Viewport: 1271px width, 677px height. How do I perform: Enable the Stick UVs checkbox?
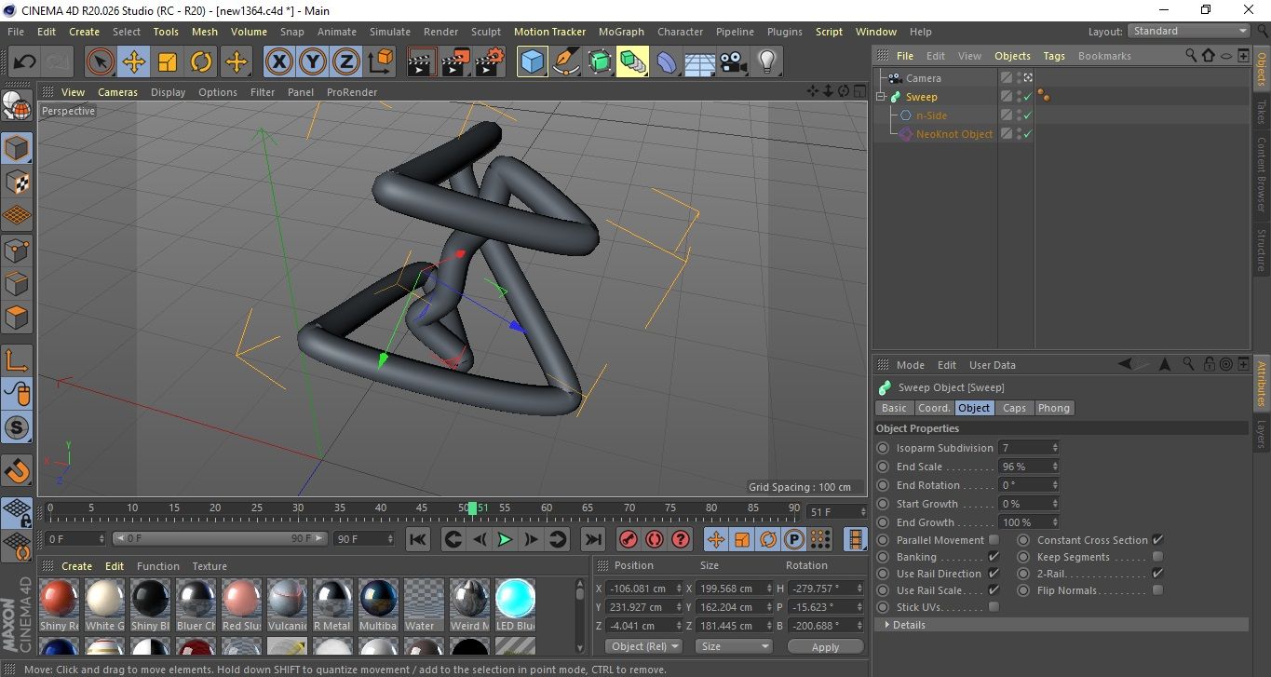click(994, 606)
